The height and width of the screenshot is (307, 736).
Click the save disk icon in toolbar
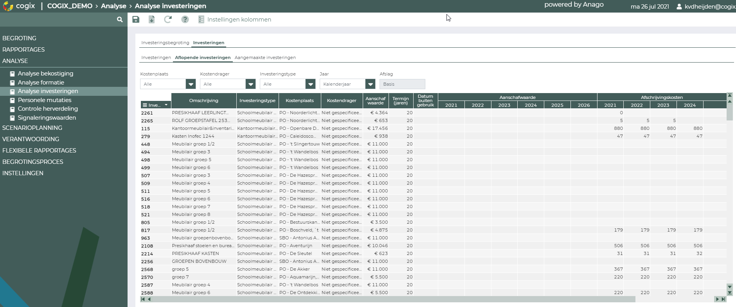point(136,20)
